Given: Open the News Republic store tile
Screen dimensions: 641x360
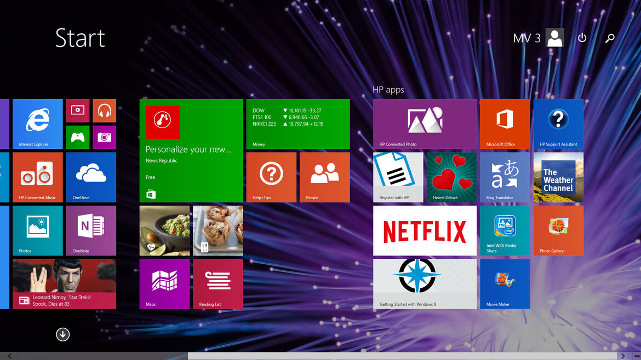Looking at the screenshot, I should [x=191, y=150].
